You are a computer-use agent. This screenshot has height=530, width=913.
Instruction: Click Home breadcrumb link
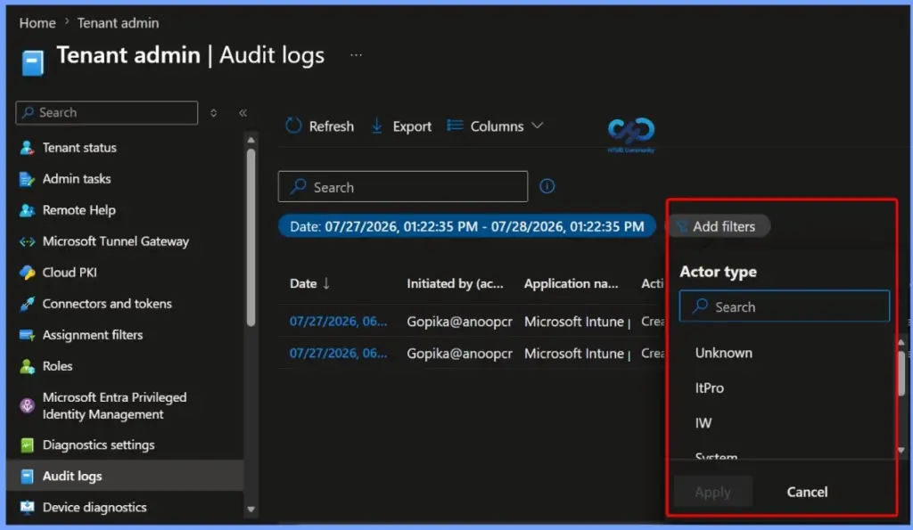pos(37,22)
